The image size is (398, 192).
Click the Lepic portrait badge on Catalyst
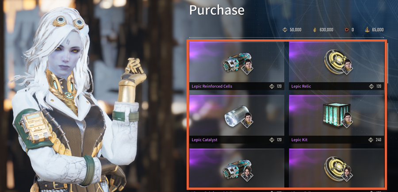(x=248, y=119)
